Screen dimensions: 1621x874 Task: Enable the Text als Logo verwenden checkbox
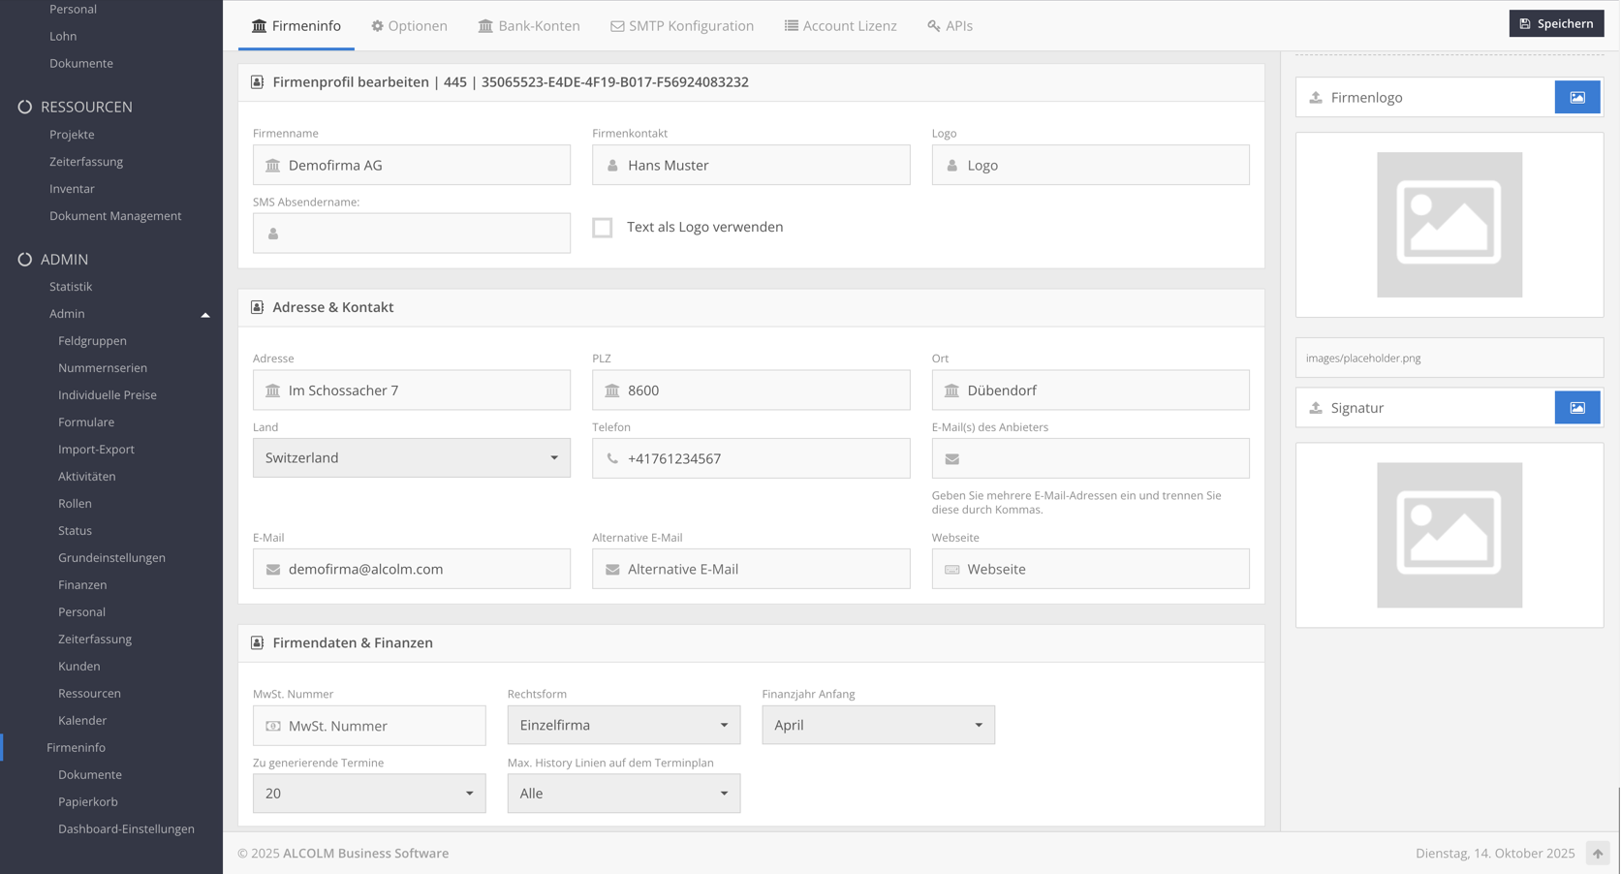603,228
